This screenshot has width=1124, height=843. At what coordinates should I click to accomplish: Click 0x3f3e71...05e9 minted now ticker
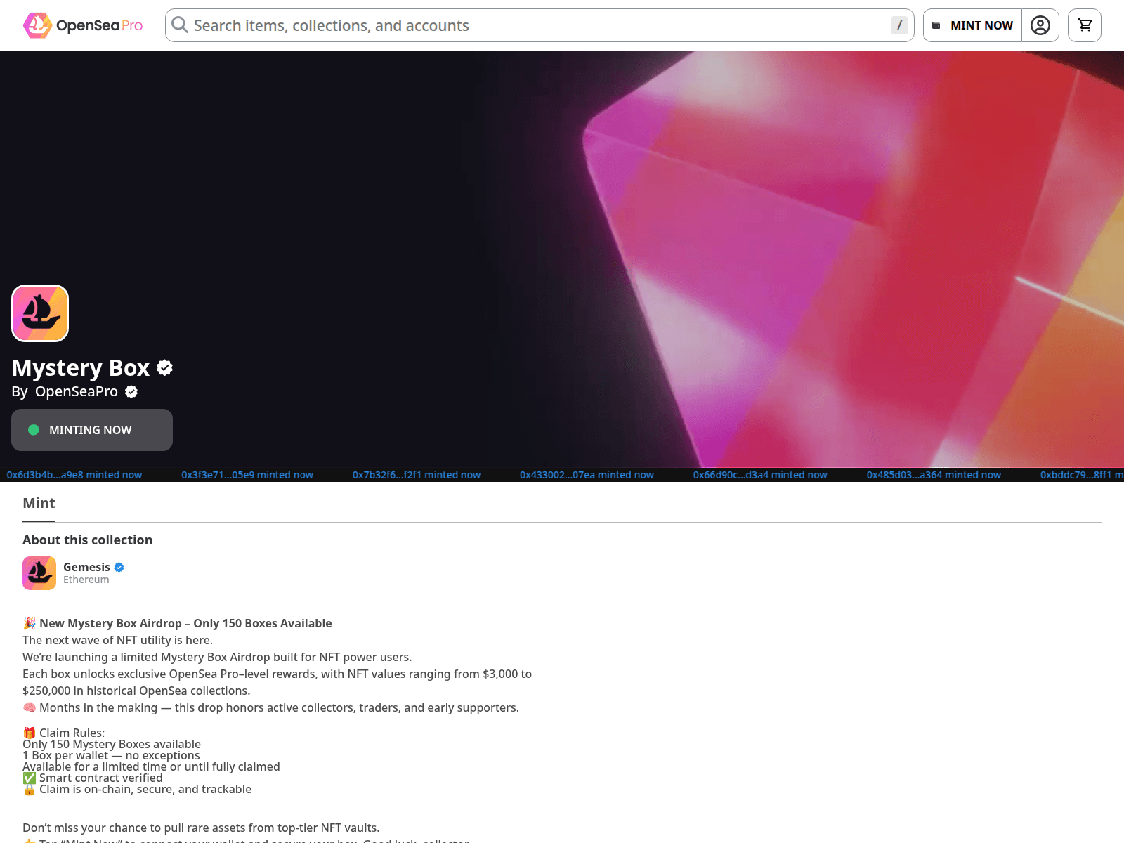tap(247, 475)
